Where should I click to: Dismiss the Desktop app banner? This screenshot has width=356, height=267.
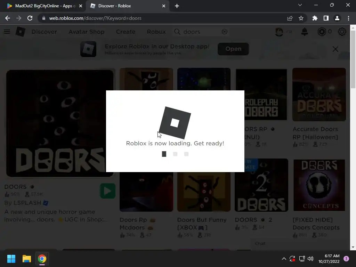(x=335, y=49)
